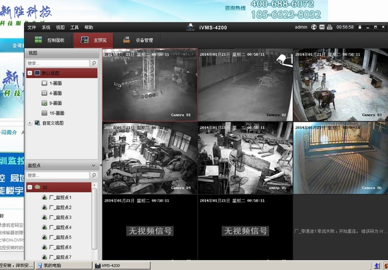
Task: Collapse the 32 device group node
Action: click(30, 187)
